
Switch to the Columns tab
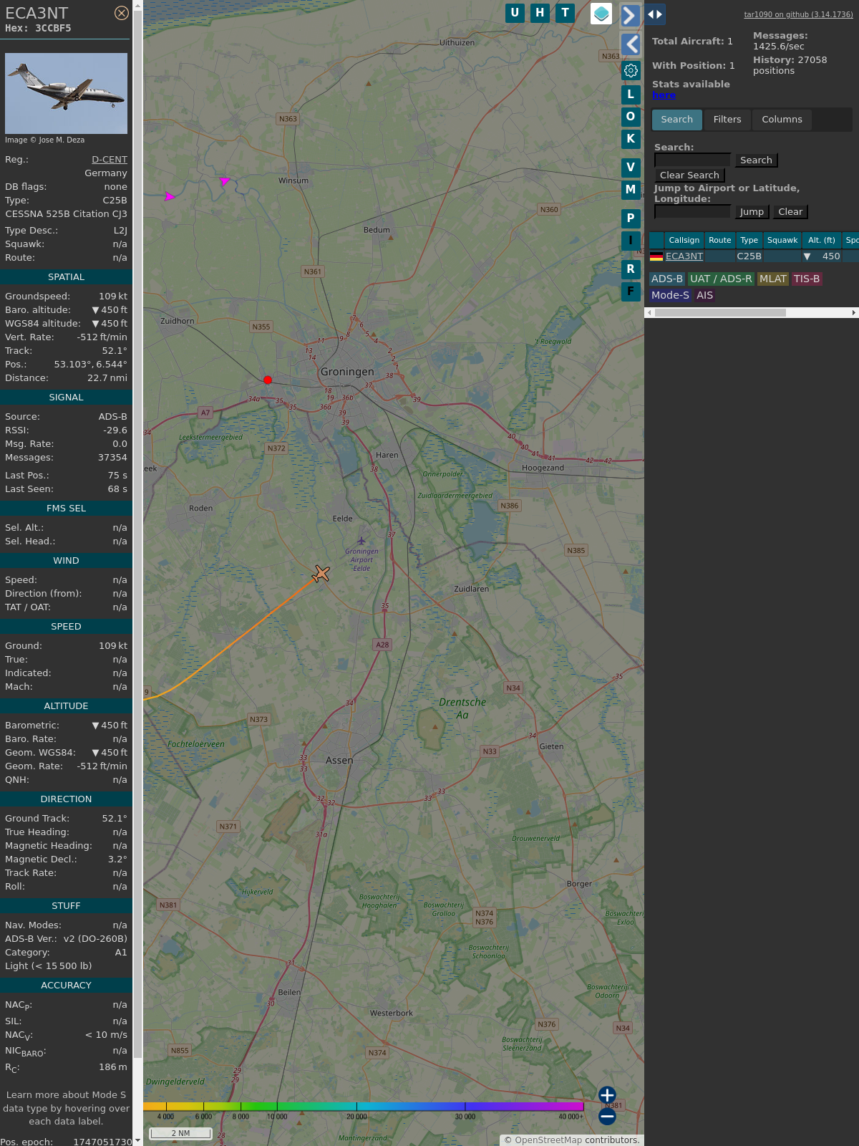782,120
